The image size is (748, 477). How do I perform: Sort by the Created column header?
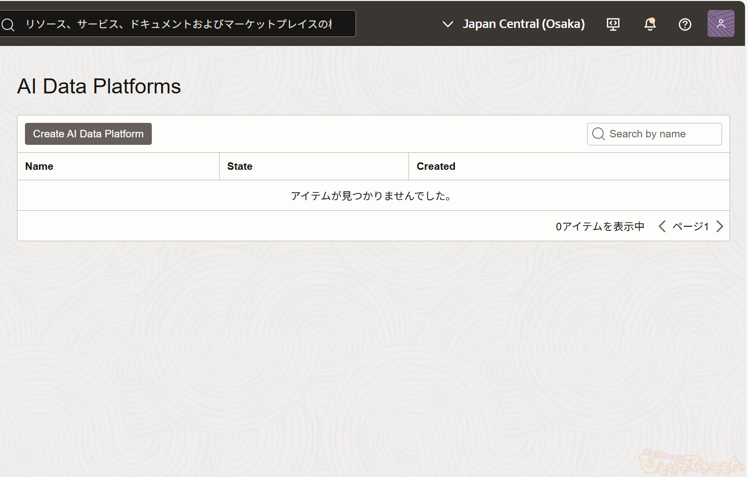click(x=436, y=166)
